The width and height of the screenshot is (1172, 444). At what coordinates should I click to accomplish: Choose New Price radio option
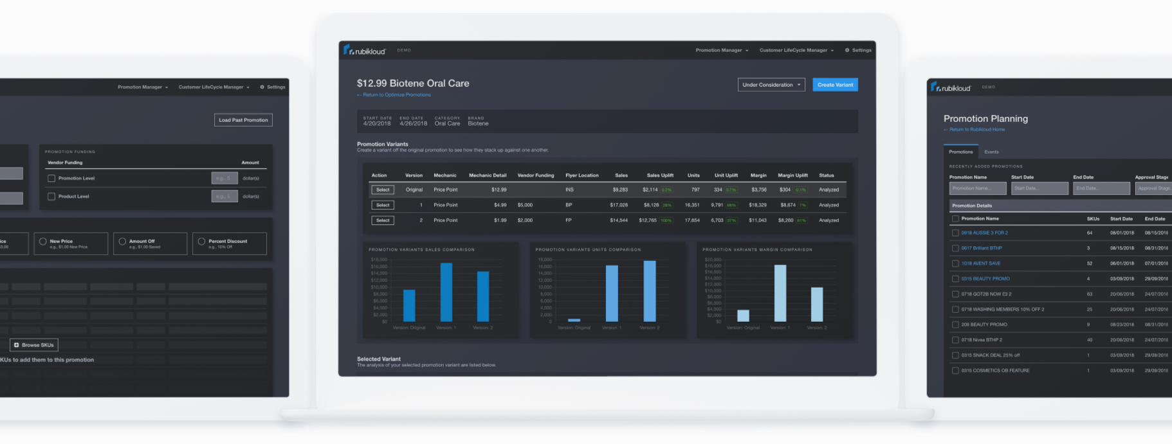click(43, 242)
